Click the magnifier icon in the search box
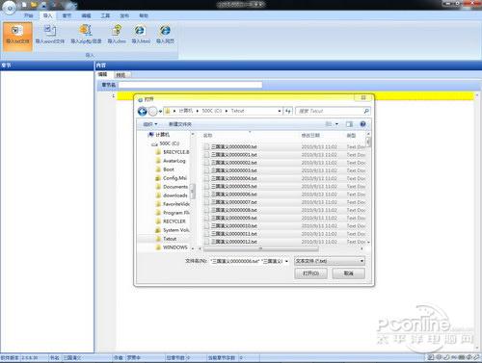482x363 pixels. coord(366,111)
